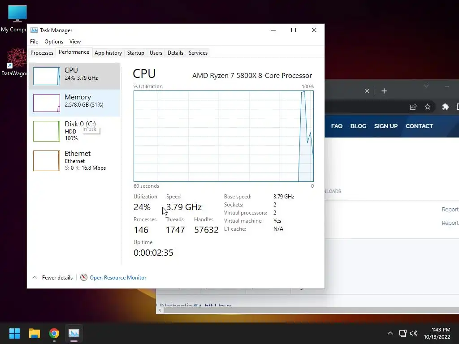
Task: Click the Base speed 3.79 GHz value
Action: pyautogui.click(x=284, y=197)
